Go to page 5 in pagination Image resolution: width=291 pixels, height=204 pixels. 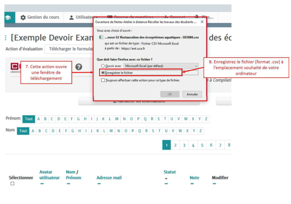click(x=202, y=145)
